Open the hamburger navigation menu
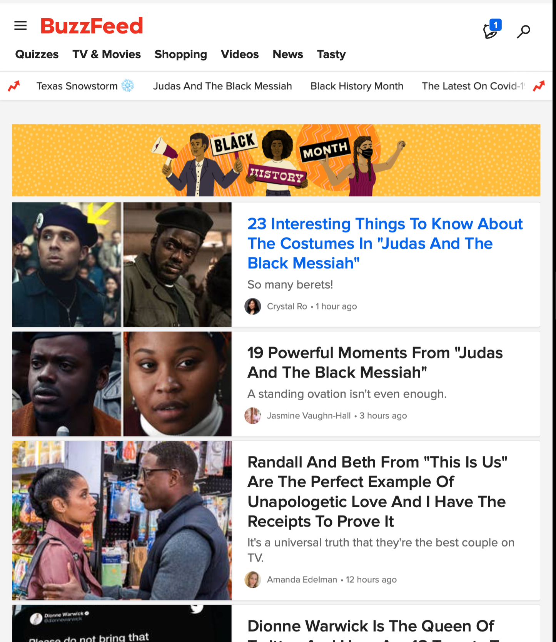 (x=20, y=26)
